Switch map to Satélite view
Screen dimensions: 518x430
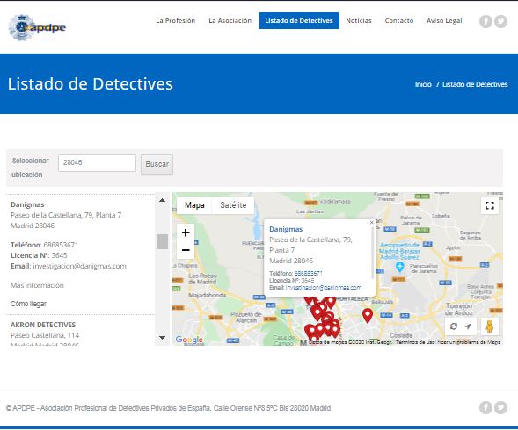233,205
